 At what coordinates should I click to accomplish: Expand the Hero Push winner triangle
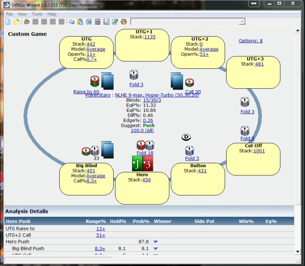click(x=155, y=242)
